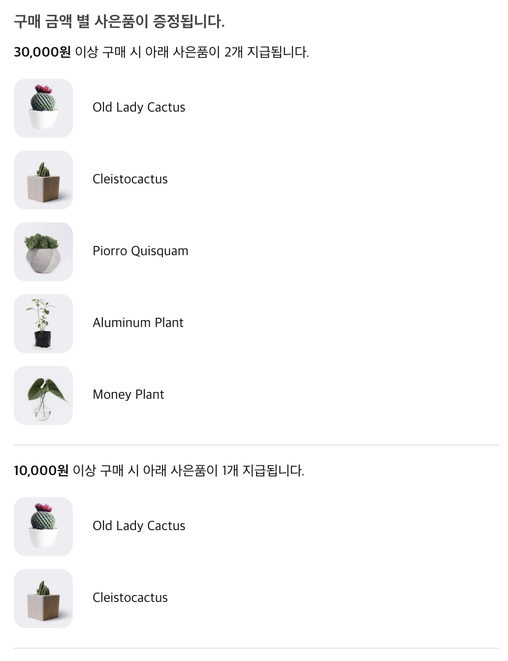Image resolution: width=508 pixels, height=661 pixels.
Task: Click the bold 30,000원 amount text
Action: pos(42,52)
